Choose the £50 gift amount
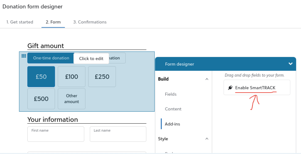This screenshot has width=301, height=154. tap(41, 77)
